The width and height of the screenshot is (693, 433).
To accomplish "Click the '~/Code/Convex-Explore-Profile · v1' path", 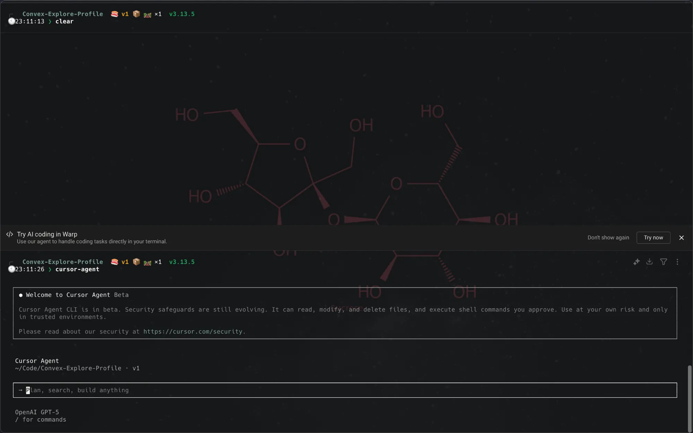I will tap(77, 368).
